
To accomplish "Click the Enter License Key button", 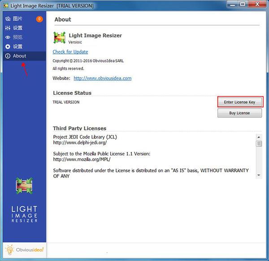I will [239, 102].
